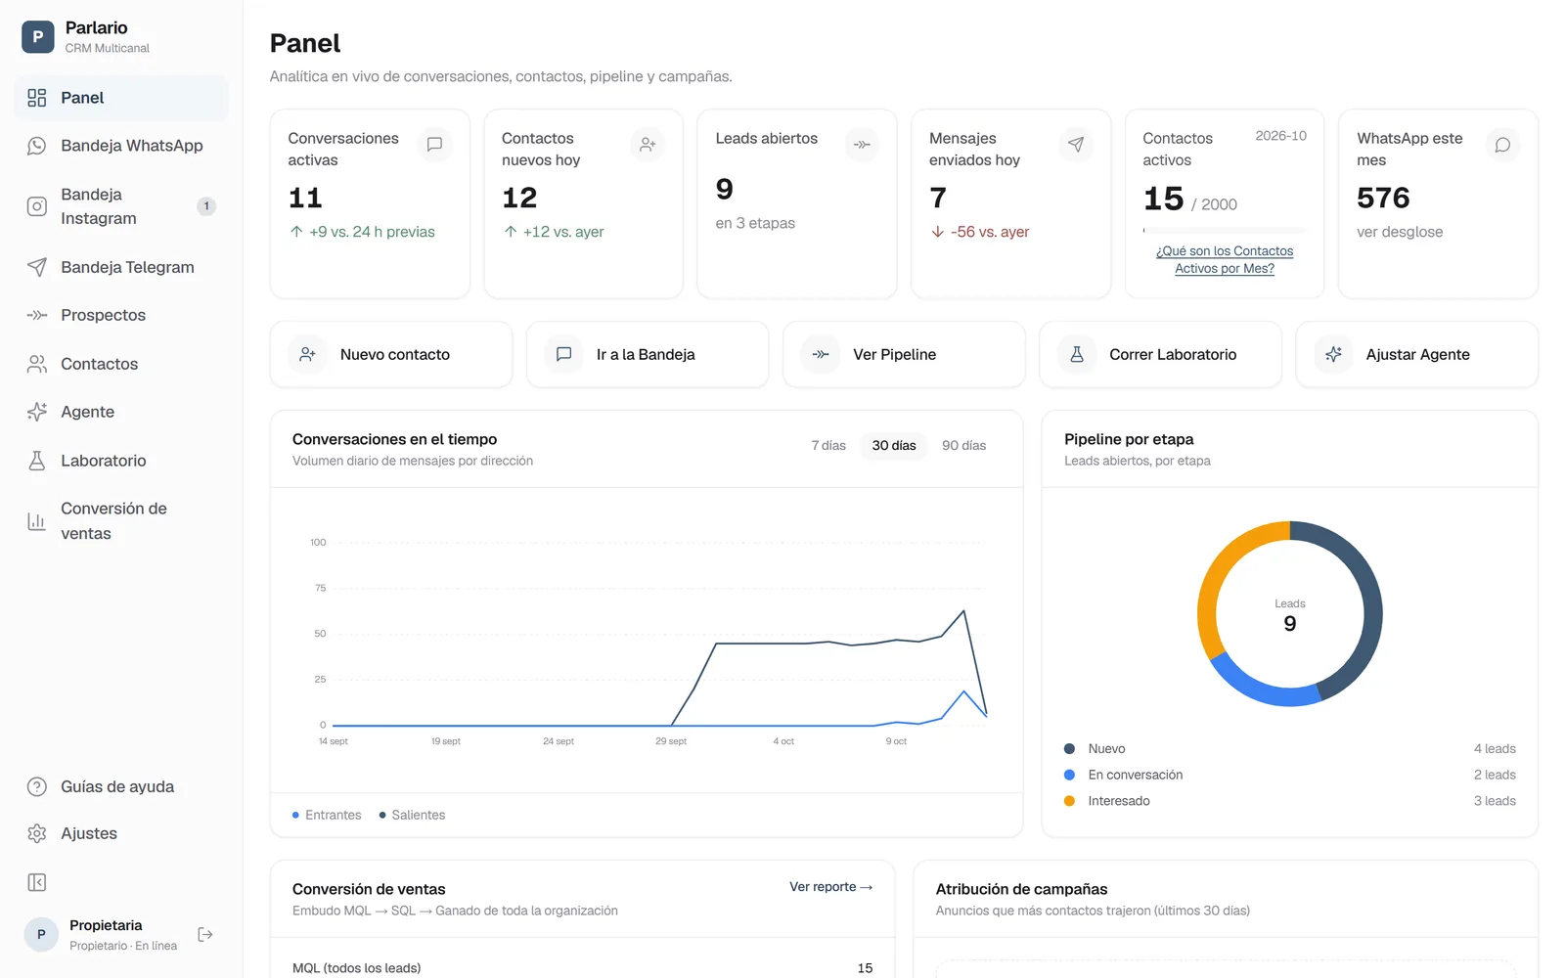Click the logout icon next to Propietaria

pos(205,935)
